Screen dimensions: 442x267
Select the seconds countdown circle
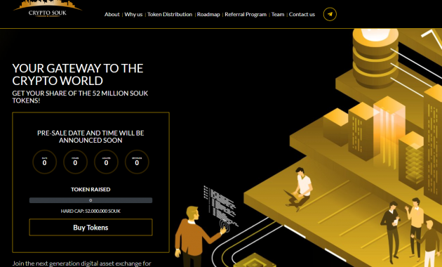(x=137, y=162)
